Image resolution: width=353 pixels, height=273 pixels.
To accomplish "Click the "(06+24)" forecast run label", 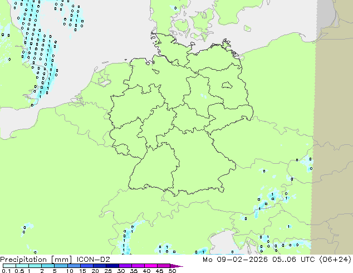I will coord(335,260).
